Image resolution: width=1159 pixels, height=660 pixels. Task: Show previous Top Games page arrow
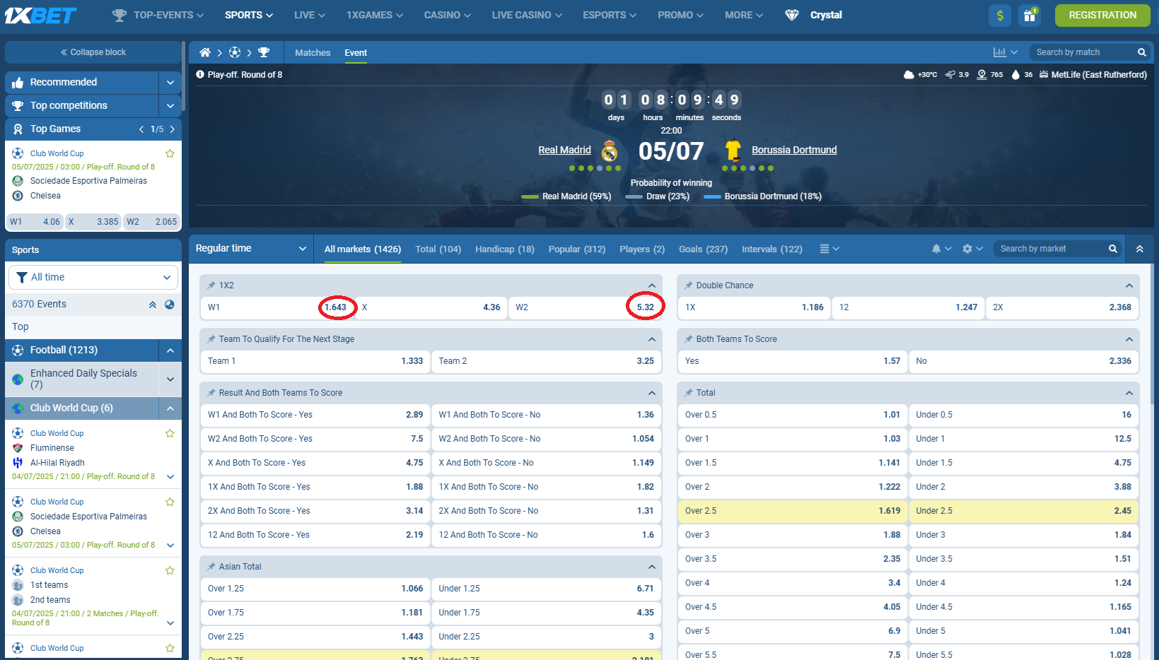141,129
